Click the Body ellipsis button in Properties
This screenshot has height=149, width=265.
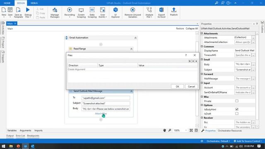[x=253, y=65]
